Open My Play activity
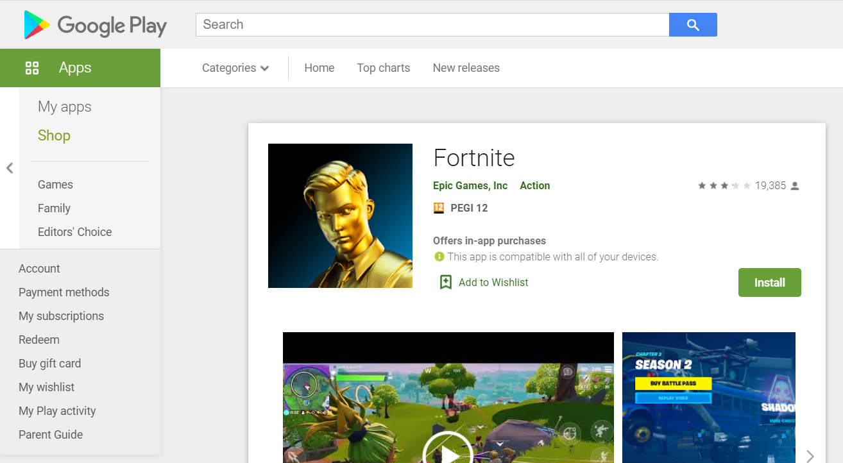 click(57, 411)
